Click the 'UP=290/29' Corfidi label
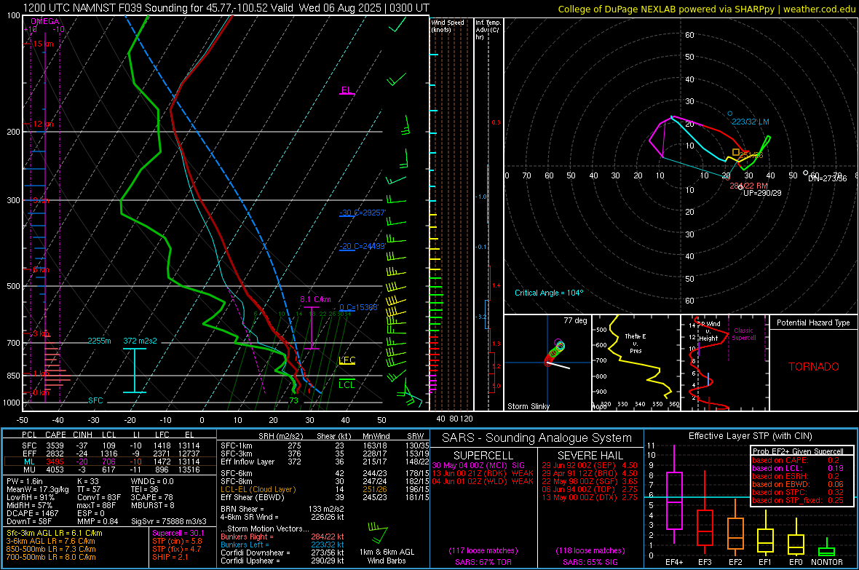 tap(762, 193)
